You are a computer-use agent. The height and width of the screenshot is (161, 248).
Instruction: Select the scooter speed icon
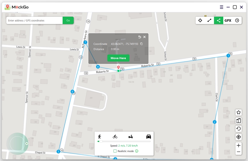pos(131,136)
